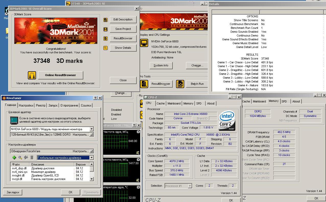Screen dimensions: 326x202
Task: Switch to the Настройки tab in RivaTuner
Action: [x=26, y=105]
